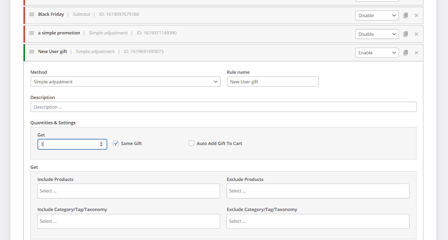This screenshot has height=240, width=448.
Task: Delete the New User gift rule
Action: pos(416,53)
